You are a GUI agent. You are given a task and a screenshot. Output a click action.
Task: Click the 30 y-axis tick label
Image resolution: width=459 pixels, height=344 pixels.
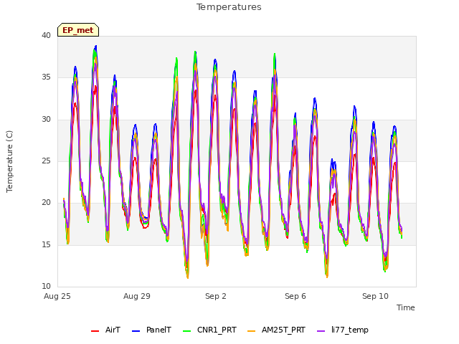pyautogui.click(x=46, y=120)
